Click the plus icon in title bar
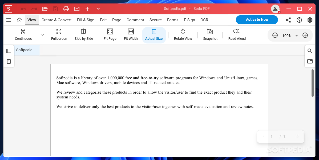 pos(87,9)
